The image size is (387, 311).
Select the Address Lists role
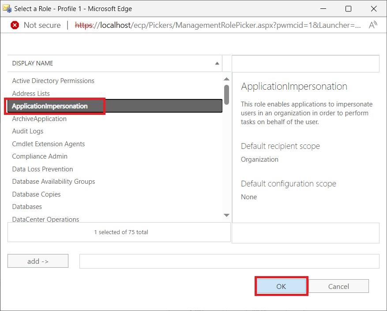[31, 94]
